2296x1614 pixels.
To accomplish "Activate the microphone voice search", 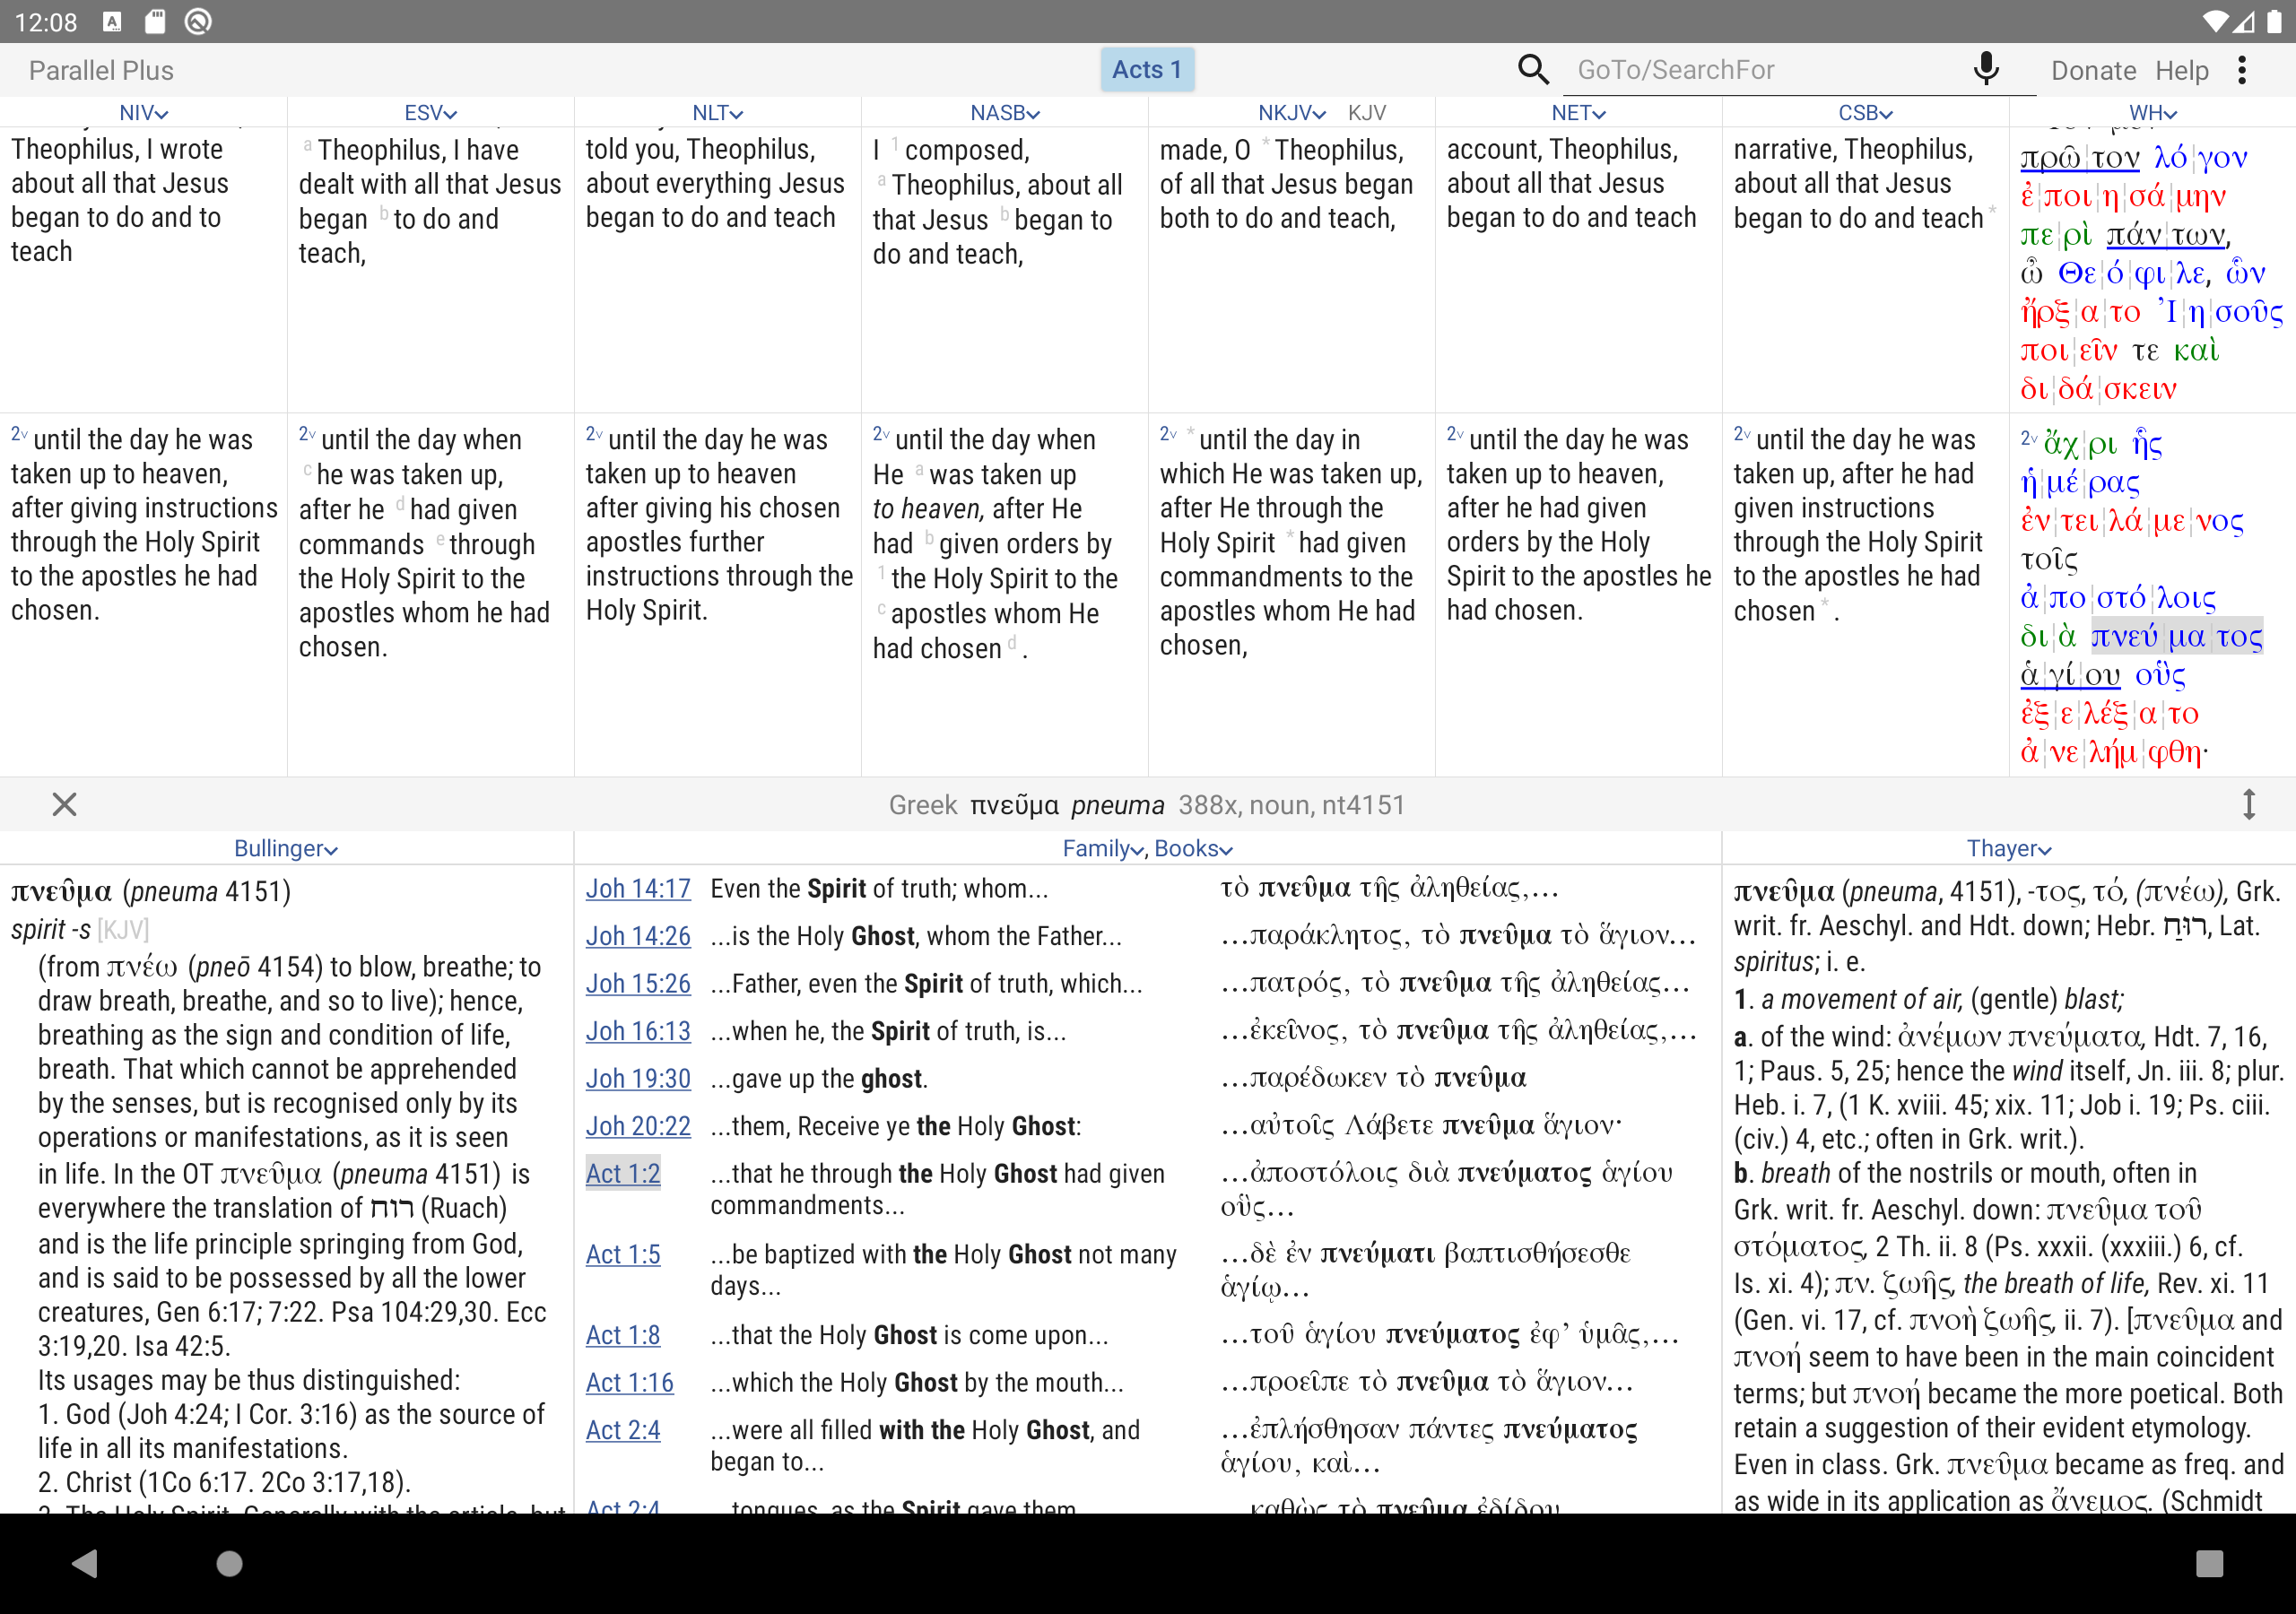I will 1986,69.
